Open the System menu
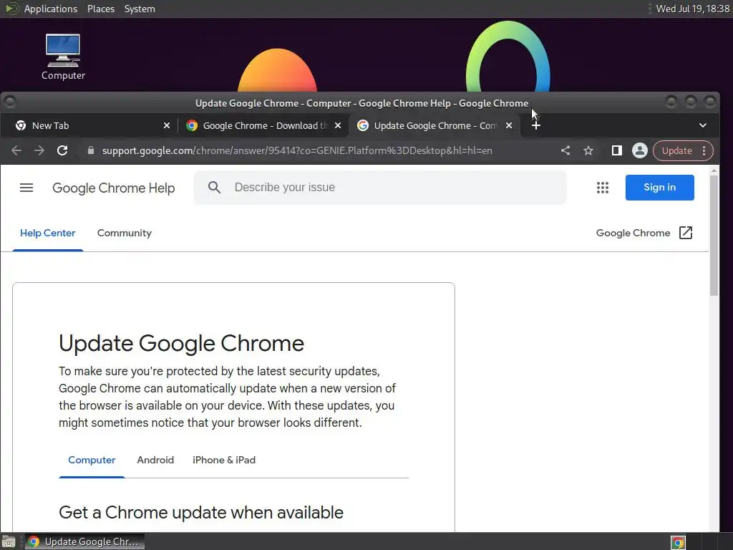 pyautogui.click(x=140, y=9)
